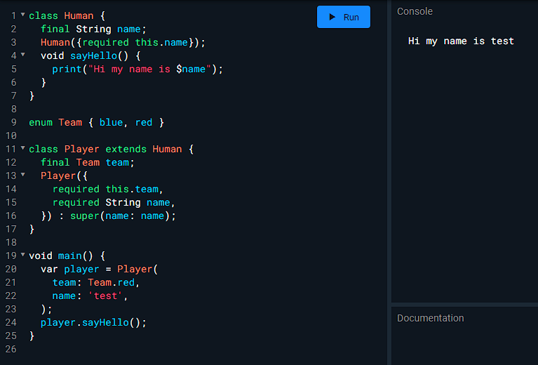Collapse the class Human fold arrow

[x=23, y=15]
